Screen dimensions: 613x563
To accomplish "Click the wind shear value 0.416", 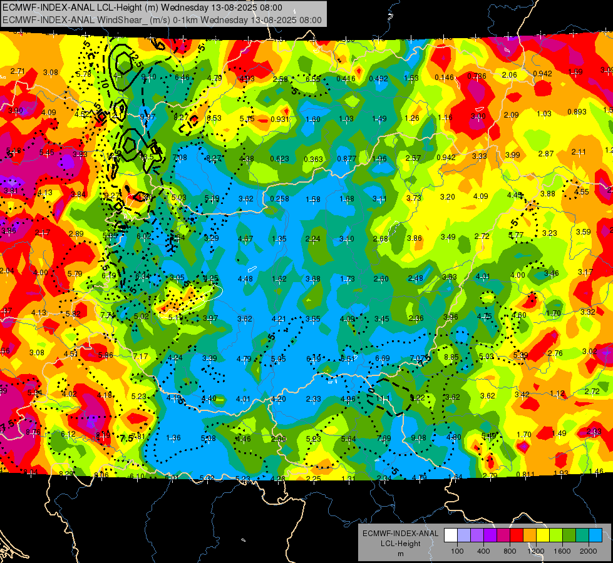I will 346,79.
